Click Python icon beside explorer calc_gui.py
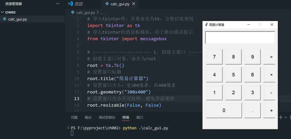 (x=5, y=19)
